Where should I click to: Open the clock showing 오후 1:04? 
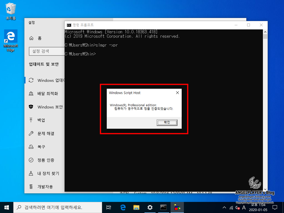click(x=258, y=207)
